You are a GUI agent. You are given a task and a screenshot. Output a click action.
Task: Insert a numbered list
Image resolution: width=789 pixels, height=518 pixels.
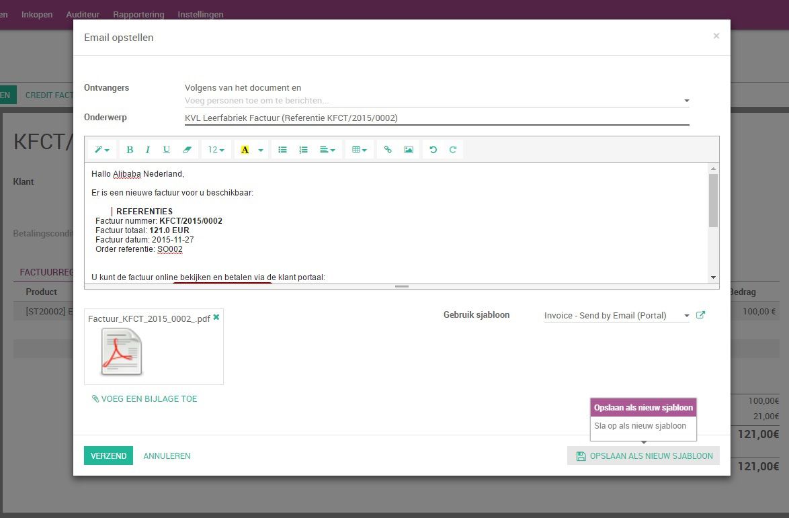303,149
